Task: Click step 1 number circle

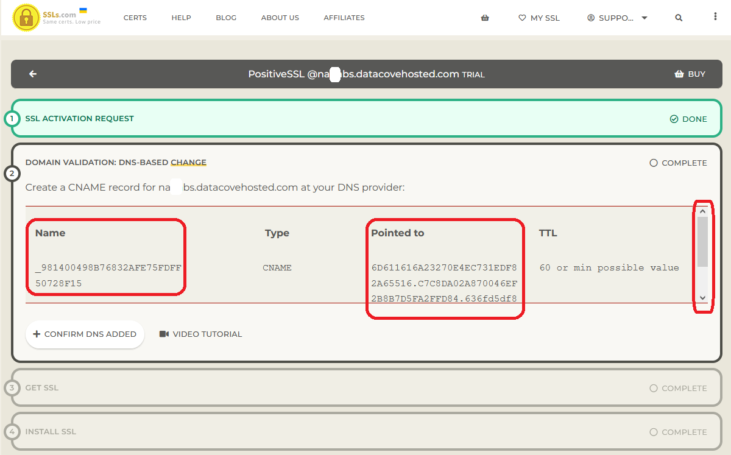Action: click(12, 118)
